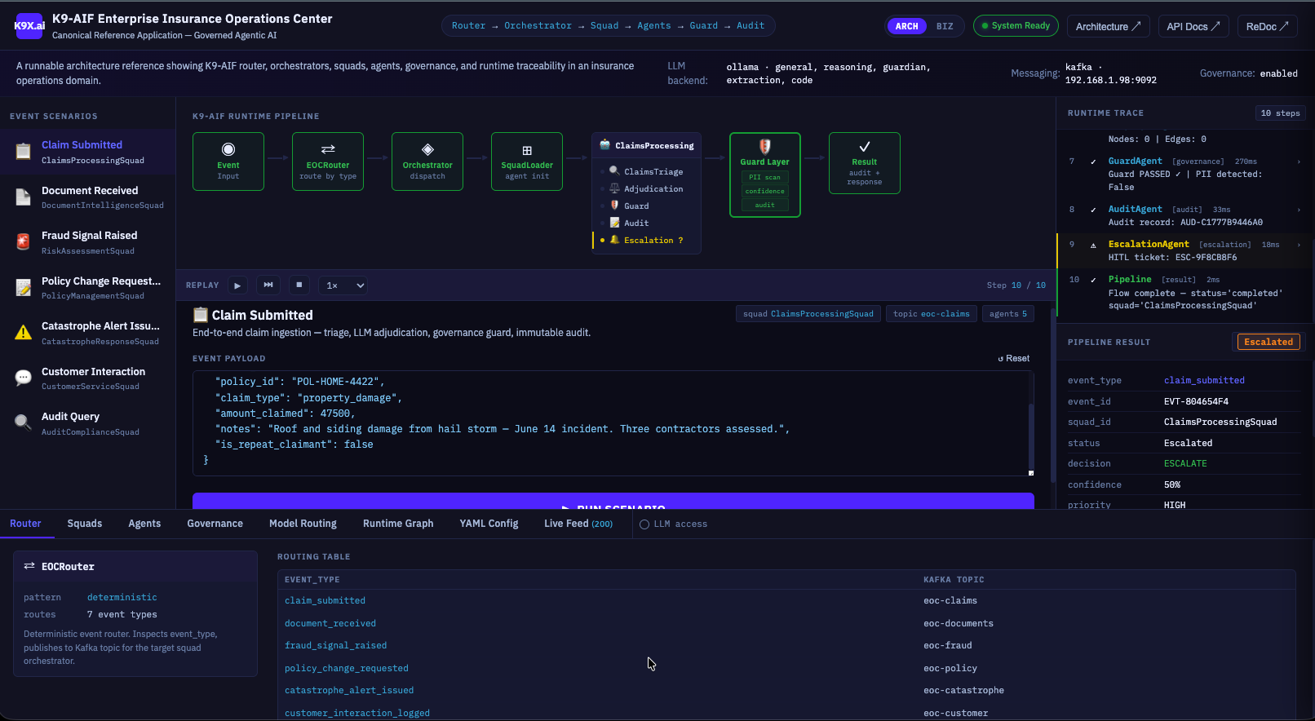Click the topic eoc-claims chip
Viewport: 1315px width, 721px height.
[x=932, y=314]
